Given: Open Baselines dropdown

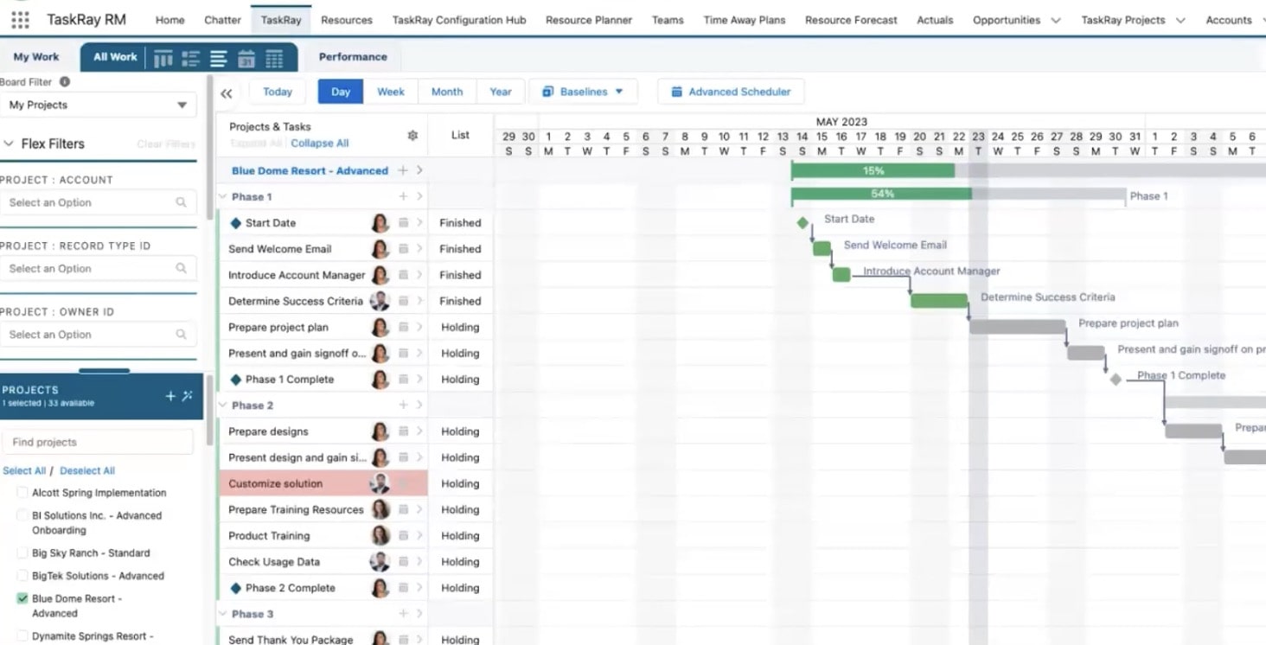Looking at the screenshot, I should coord(583,92).
